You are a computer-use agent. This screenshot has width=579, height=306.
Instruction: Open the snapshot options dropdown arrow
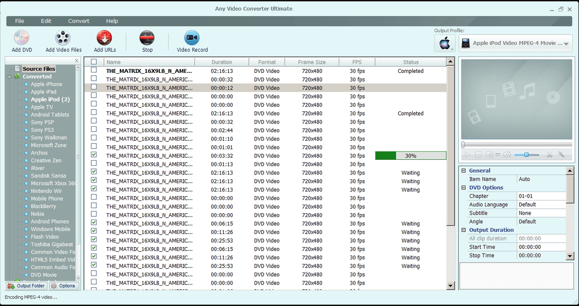(498, 155)
